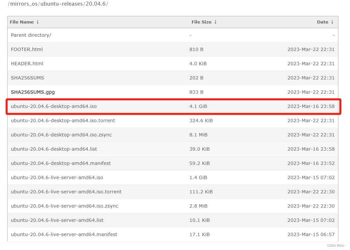This screenshot has width=350, height=250.
Task: Download ubuntu-20.04.6-desktop-amd64.iso.torrent
Action: click(x=63, y=121)
